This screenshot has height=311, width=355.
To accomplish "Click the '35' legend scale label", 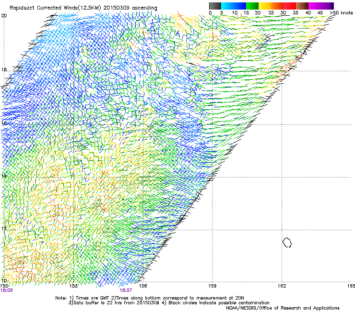I will (296, 13).
